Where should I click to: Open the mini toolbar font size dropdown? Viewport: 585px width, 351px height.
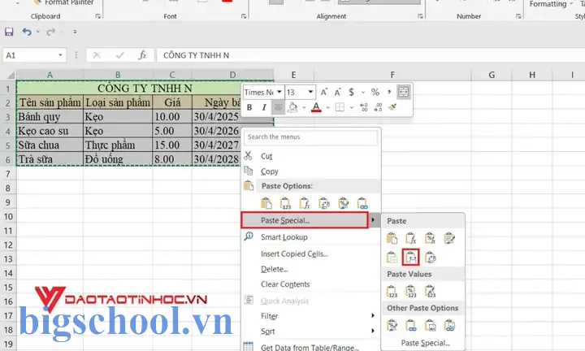[310, 92]
